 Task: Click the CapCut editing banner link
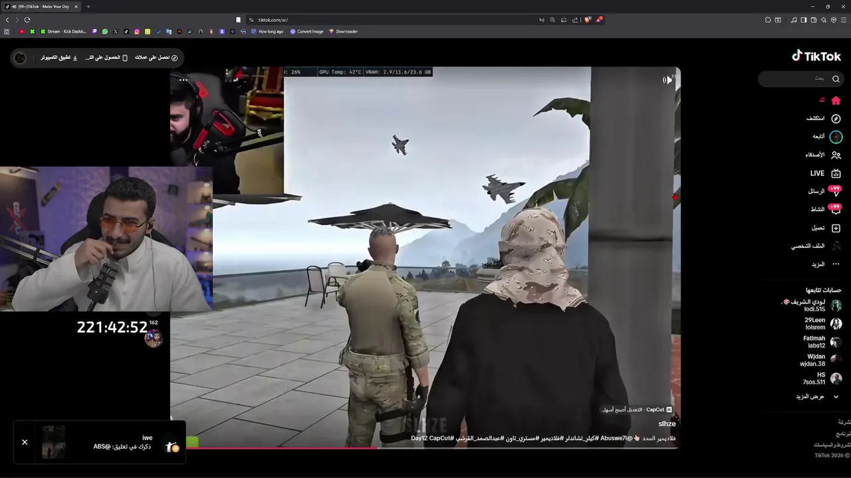[637, 410]
